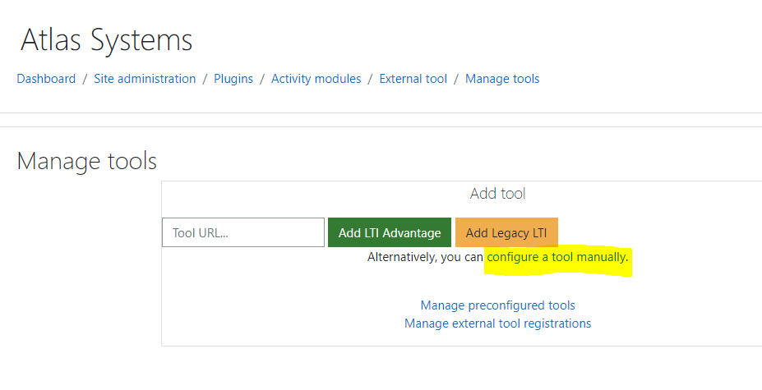
Task: Follow the highlighted configure a tool manually link
Action: (x=557, y=257)
